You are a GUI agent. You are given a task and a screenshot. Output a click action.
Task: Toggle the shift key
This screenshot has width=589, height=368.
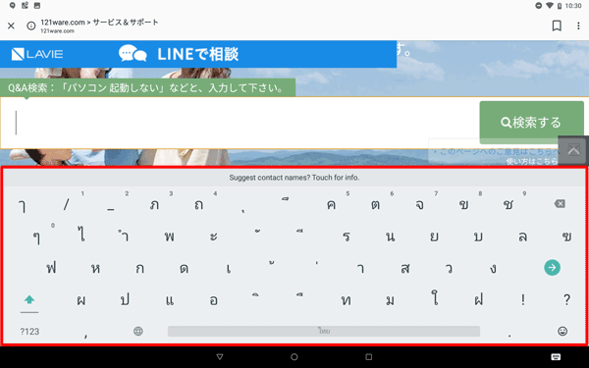(x=29, y=299)
